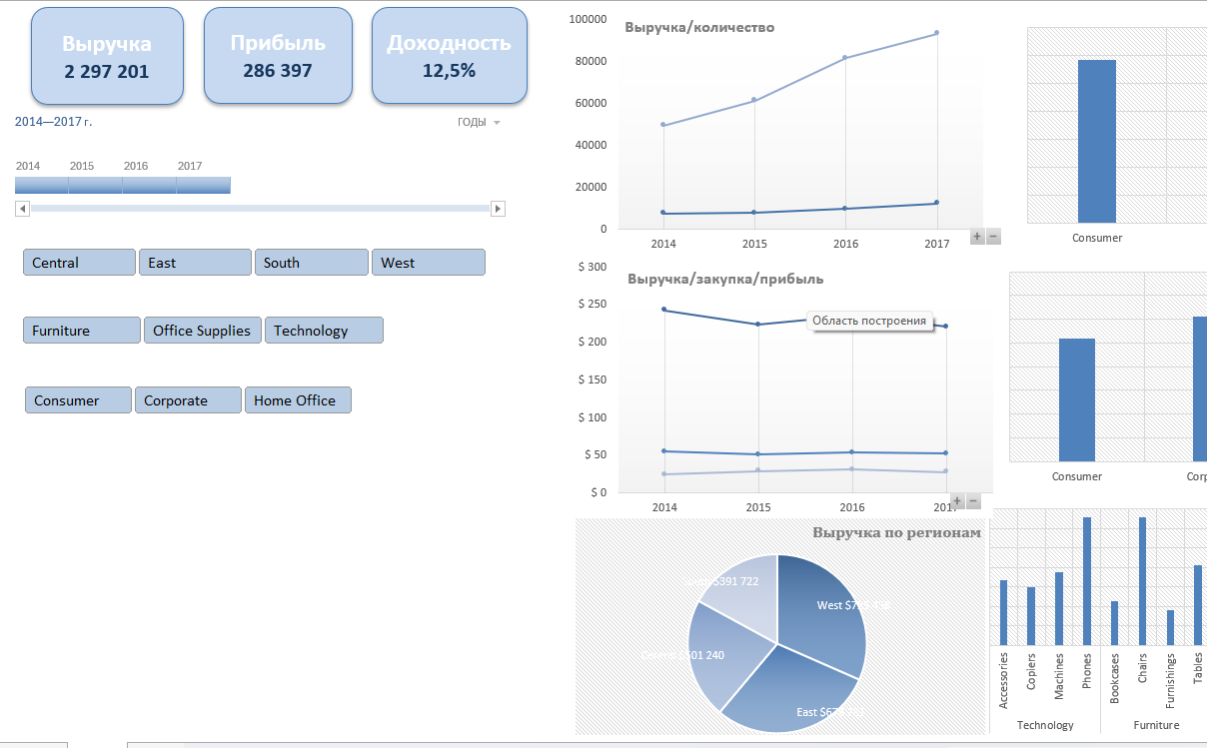Viewport: 1207px width, 748px height.
Task: Choose Corporate segment slicer
Action: [188, 400]
